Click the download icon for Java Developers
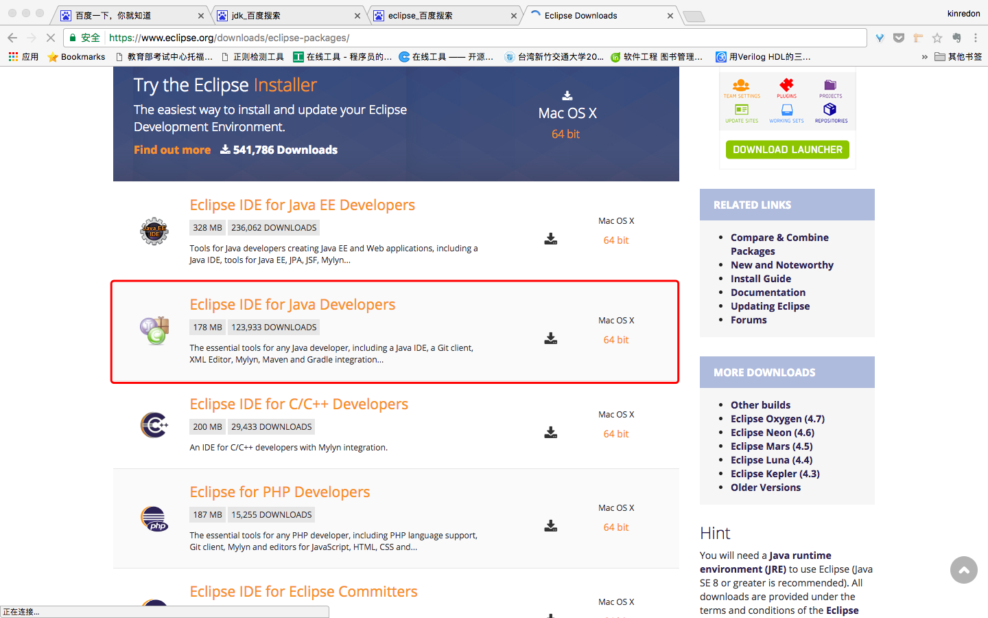 pos(551,339)
